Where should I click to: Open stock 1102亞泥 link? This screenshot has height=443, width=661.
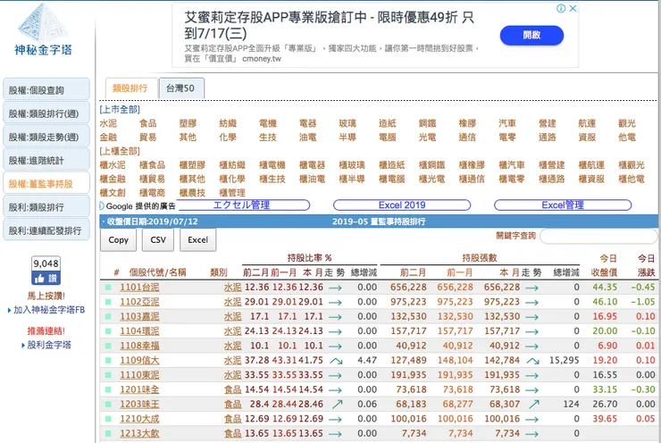(139, 302)
